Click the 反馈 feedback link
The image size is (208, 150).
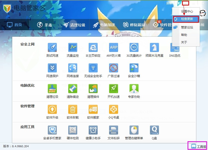click(x=169, y=3)
